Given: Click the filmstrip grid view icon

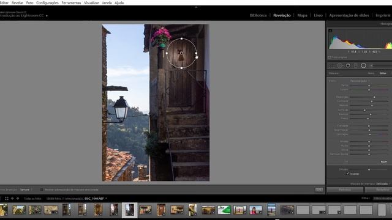Looking at the screenshot, I should coord(7,199).
